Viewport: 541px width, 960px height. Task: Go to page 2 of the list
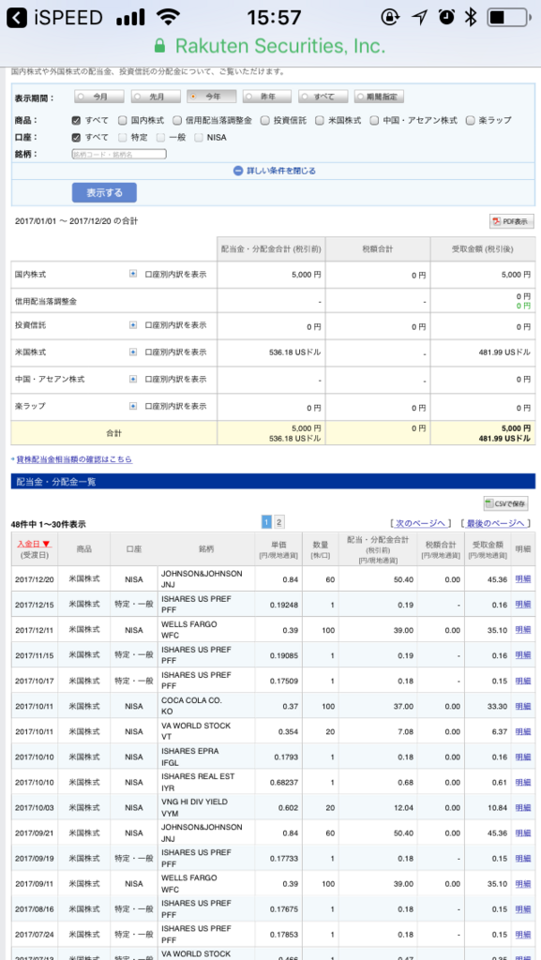[x=279, y=522]
